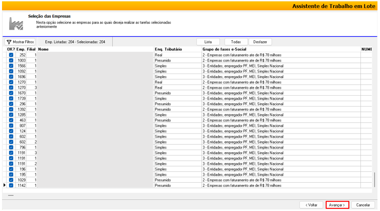The image size is (380, 211).
Task: Click the row pointer arrow beside company 1142
Action: pyautogui.click(x=5, y=185)
